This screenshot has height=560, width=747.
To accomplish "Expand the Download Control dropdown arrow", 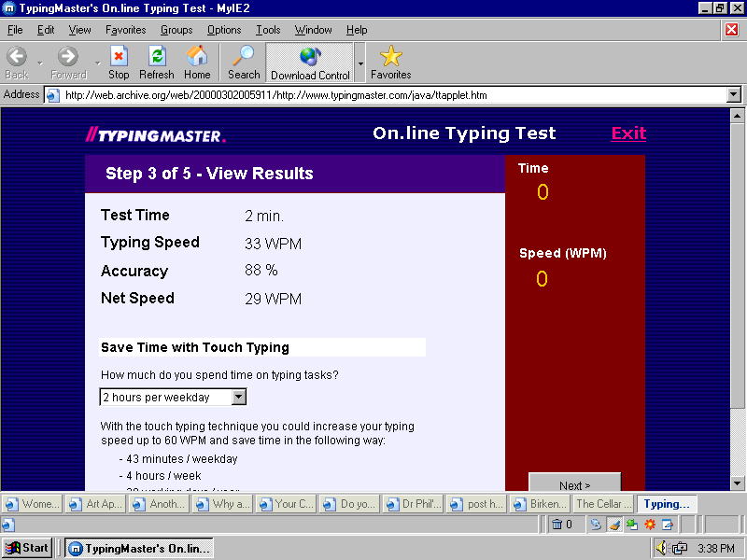I will click(360, 63).
